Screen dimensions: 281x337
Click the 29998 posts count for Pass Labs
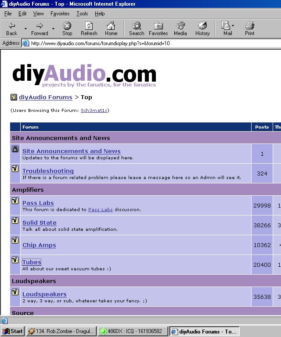(x=262, y=205)
